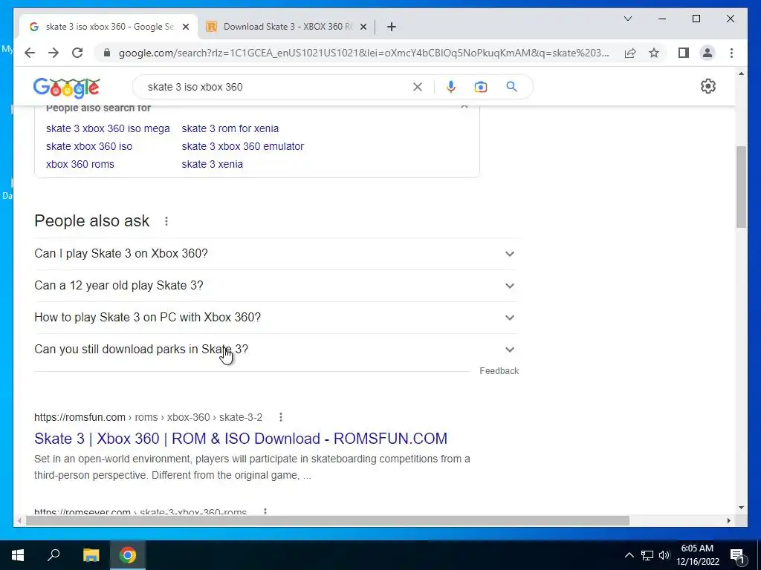Expand 'Can a 12 year old play Skate 3?'
This screenshot has width=761, height=570.
click(x=276, y=286)
